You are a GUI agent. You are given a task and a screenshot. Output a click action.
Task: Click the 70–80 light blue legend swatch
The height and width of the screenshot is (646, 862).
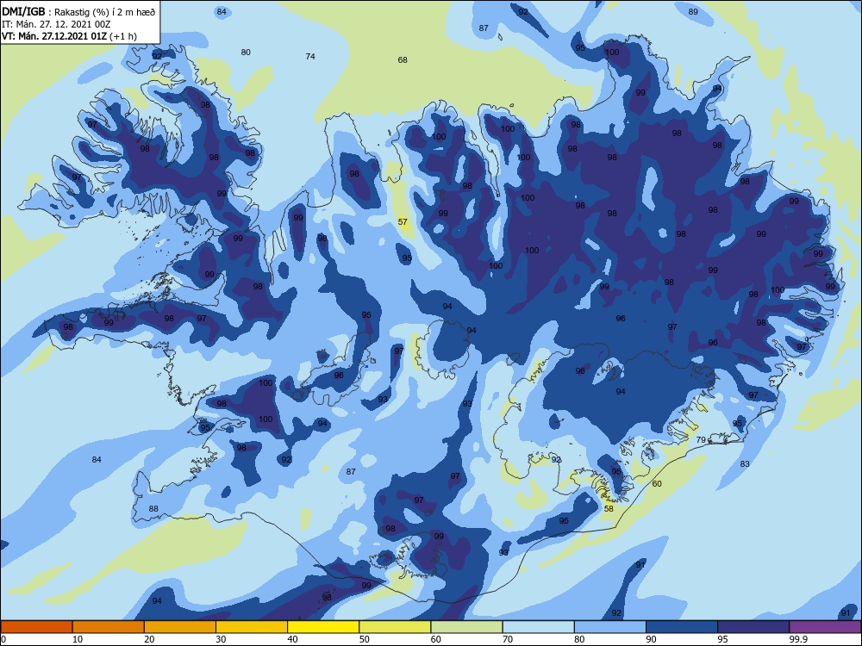(538, 627)
